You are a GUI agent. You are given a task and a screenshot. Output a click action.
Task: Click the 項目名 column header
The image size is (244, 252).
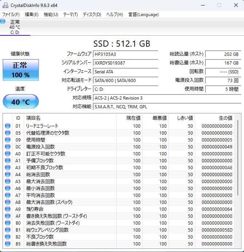click(70, 118)
